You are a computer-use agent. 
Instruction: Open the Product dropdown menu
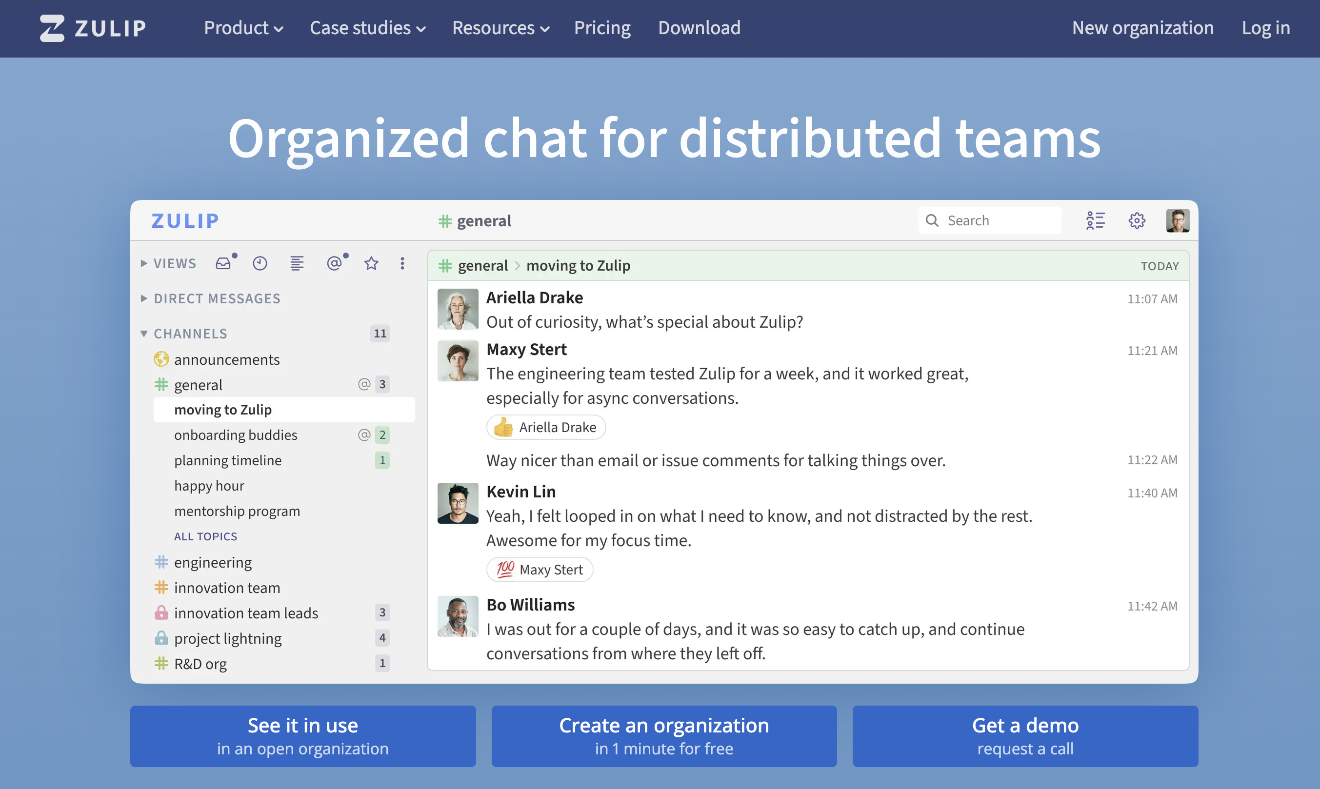coord(243,28)
